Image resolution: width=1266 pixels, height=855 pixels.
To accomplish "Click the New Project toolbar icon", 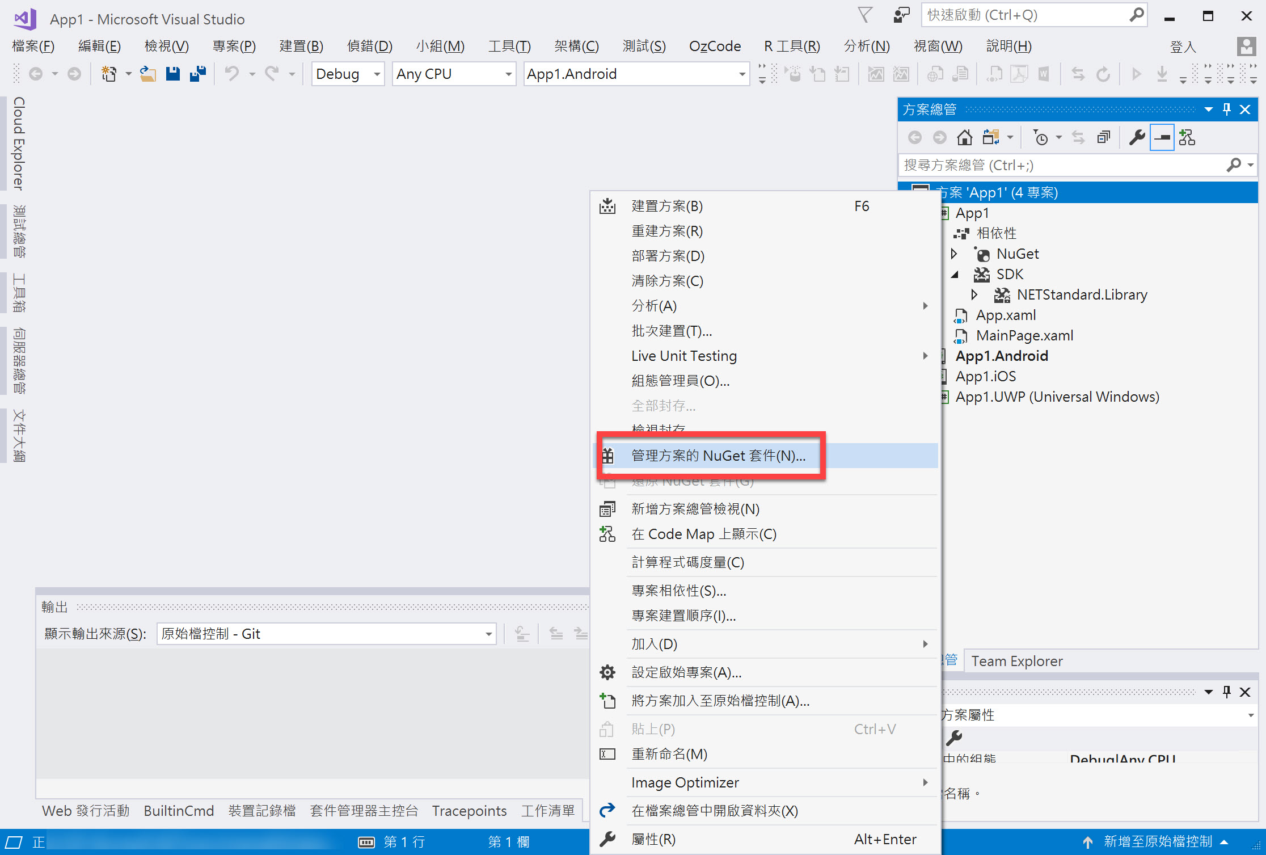I will [x=108, y=74].
